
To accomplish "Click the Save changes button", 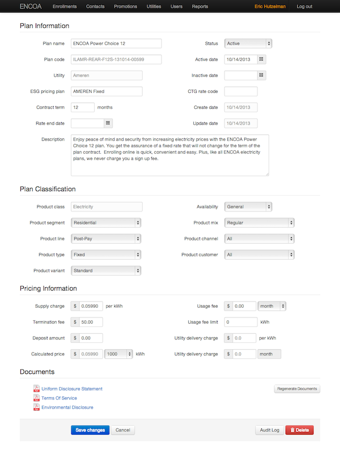I will (x=90, y=430).
